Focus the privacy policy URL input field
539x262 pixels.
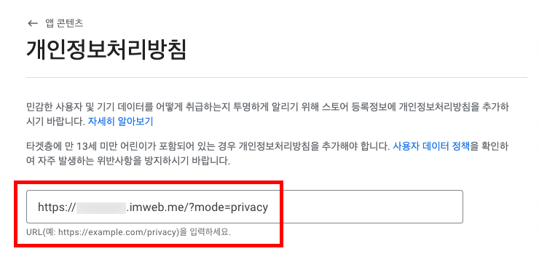(x=245, y=207)
